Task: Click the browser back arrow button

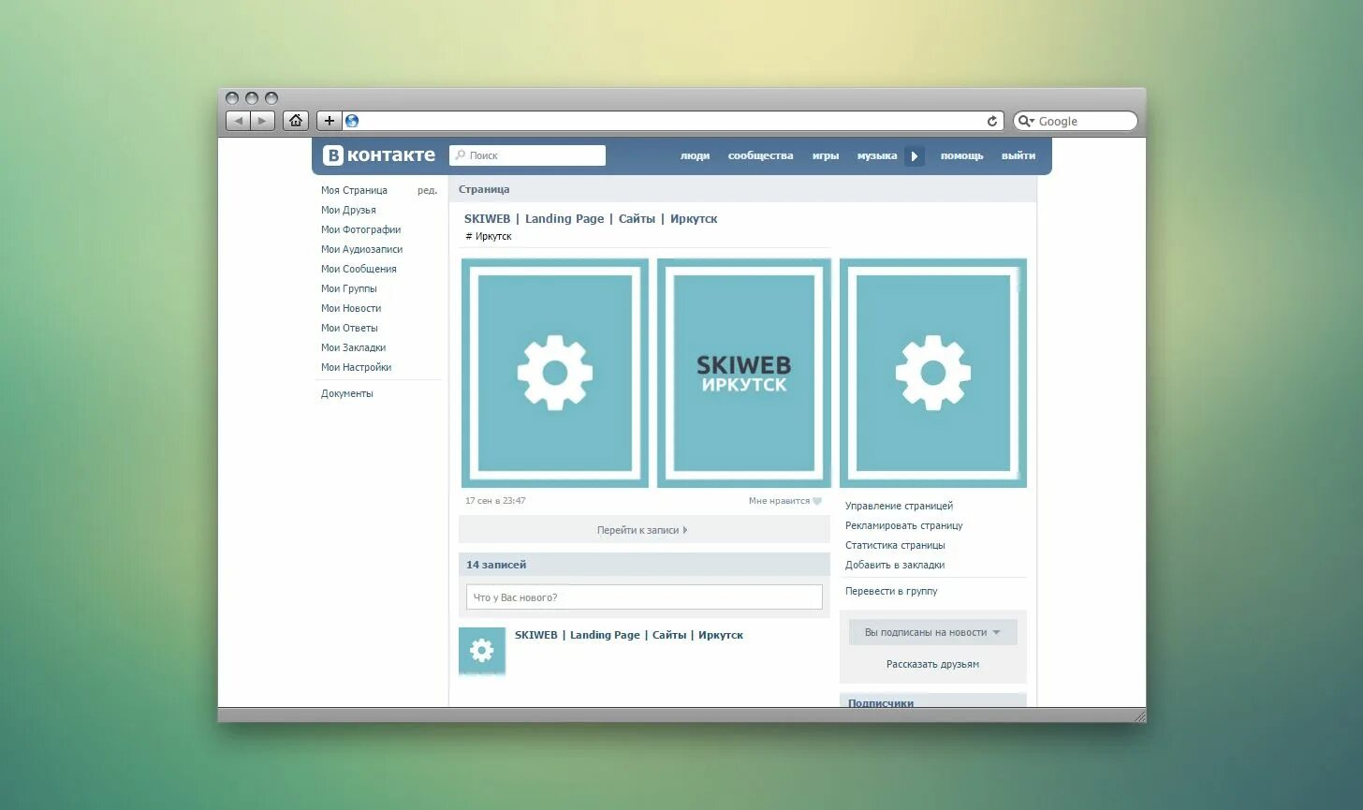Action: click(239, 121)
